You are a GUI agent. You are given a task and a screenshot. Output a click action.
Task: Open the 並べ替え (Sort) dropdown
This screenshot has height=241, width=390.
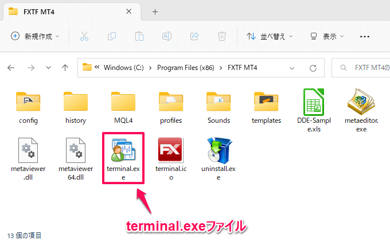tap(270, 36)
